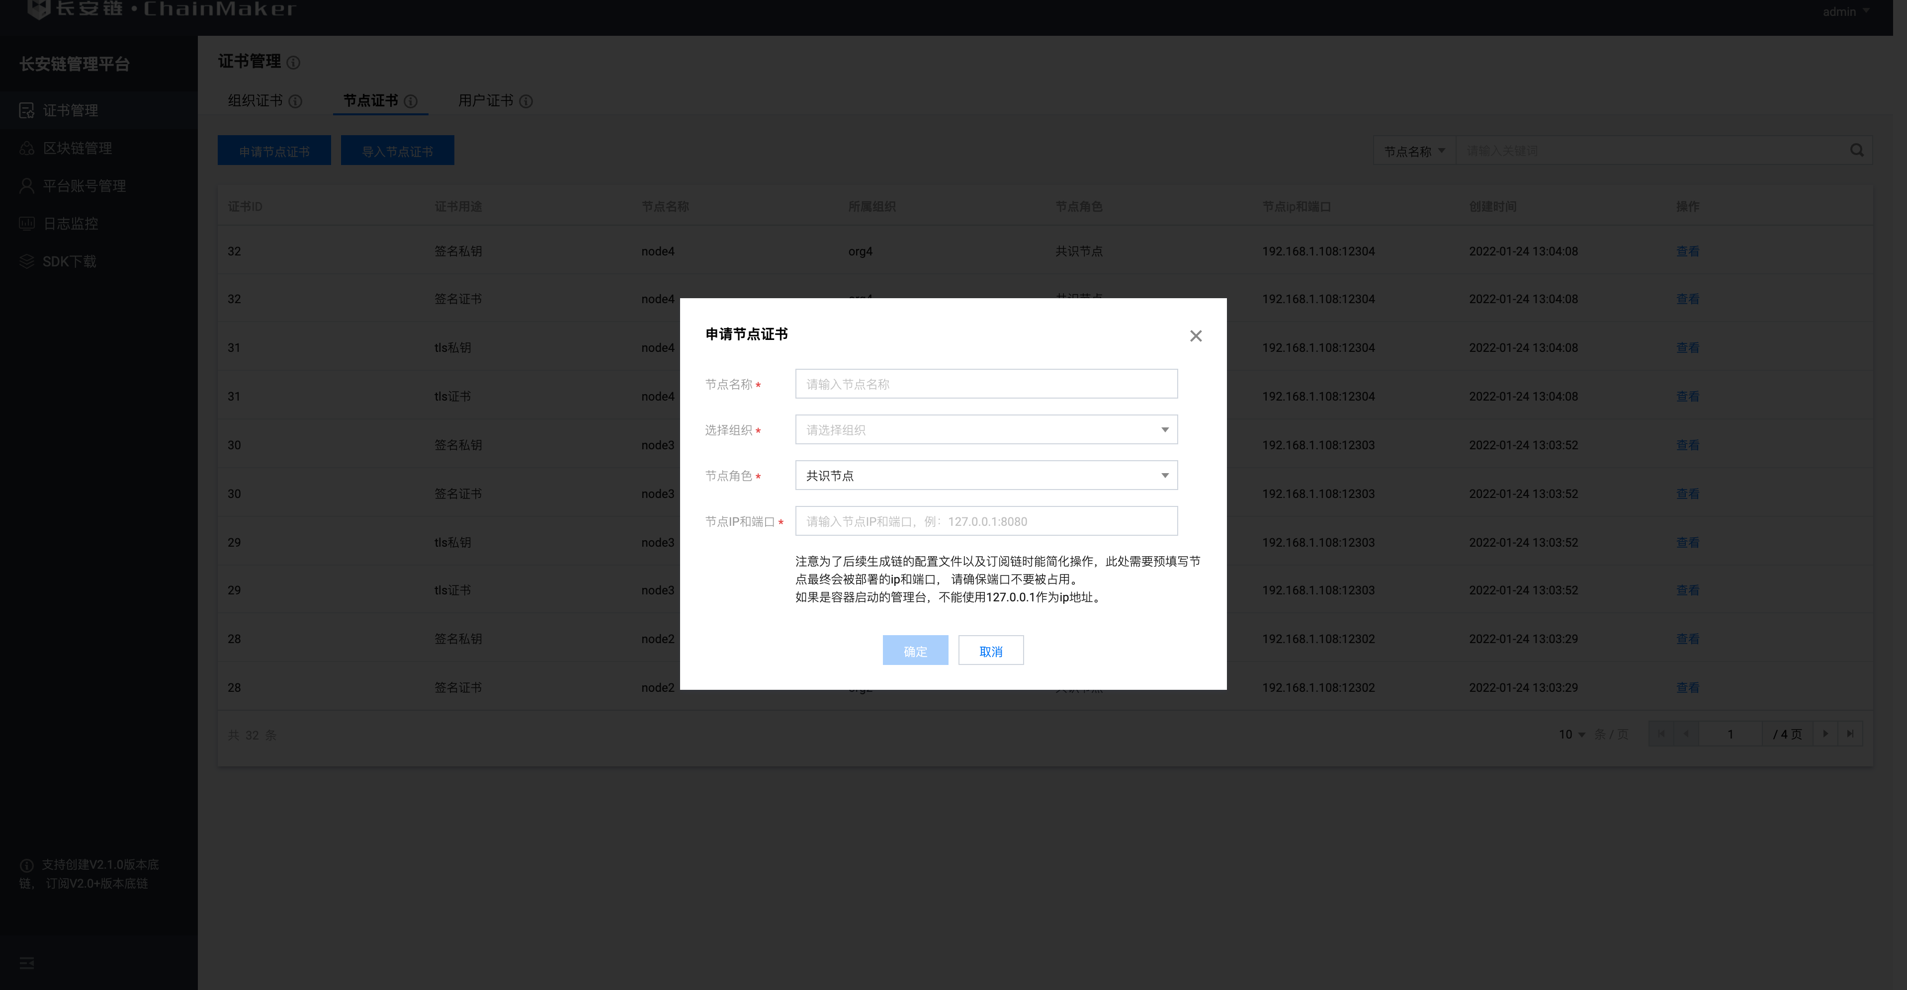The width and height of the screenshot is (1907, 990).
Task: Collapse the sidebar with bottom icon
Action: point(27,963)
